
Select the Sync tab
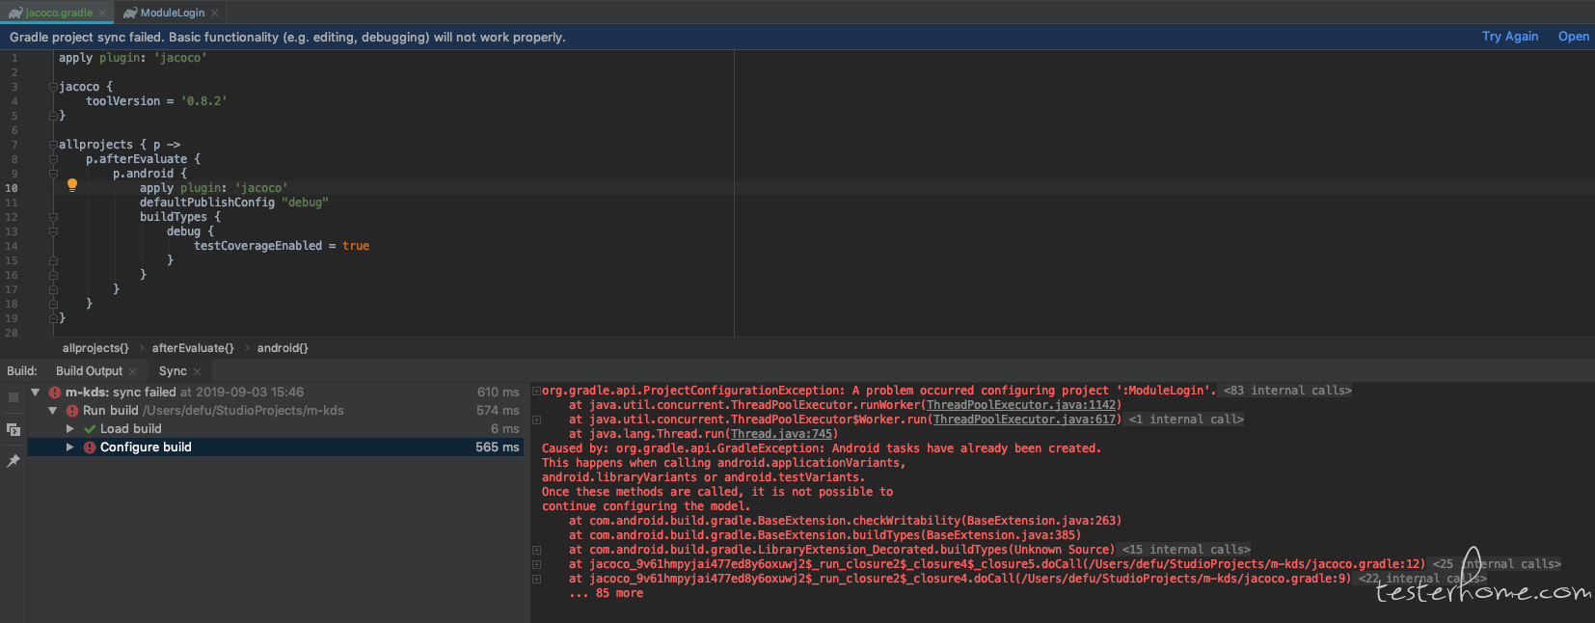pos(173,371)
